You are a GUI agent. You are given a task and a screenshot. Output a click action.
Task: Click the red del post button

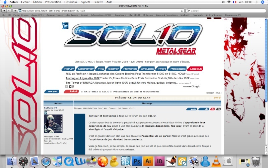pyautogui.click(x=212, y=109)
